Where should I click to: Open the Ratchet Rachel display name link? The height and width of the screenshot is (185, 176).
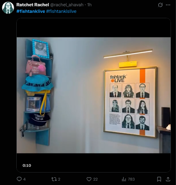click(33, 5)
